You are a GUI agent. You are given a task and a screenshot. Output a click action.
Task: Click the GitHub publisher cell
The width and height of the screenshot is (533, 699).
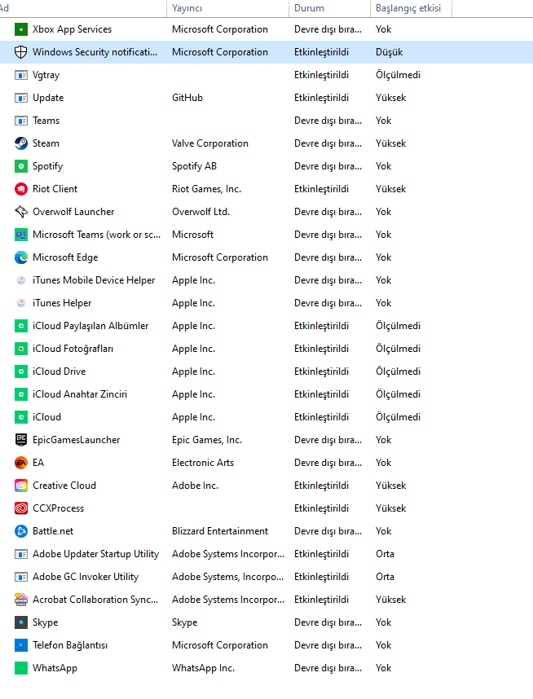[187, 98]
